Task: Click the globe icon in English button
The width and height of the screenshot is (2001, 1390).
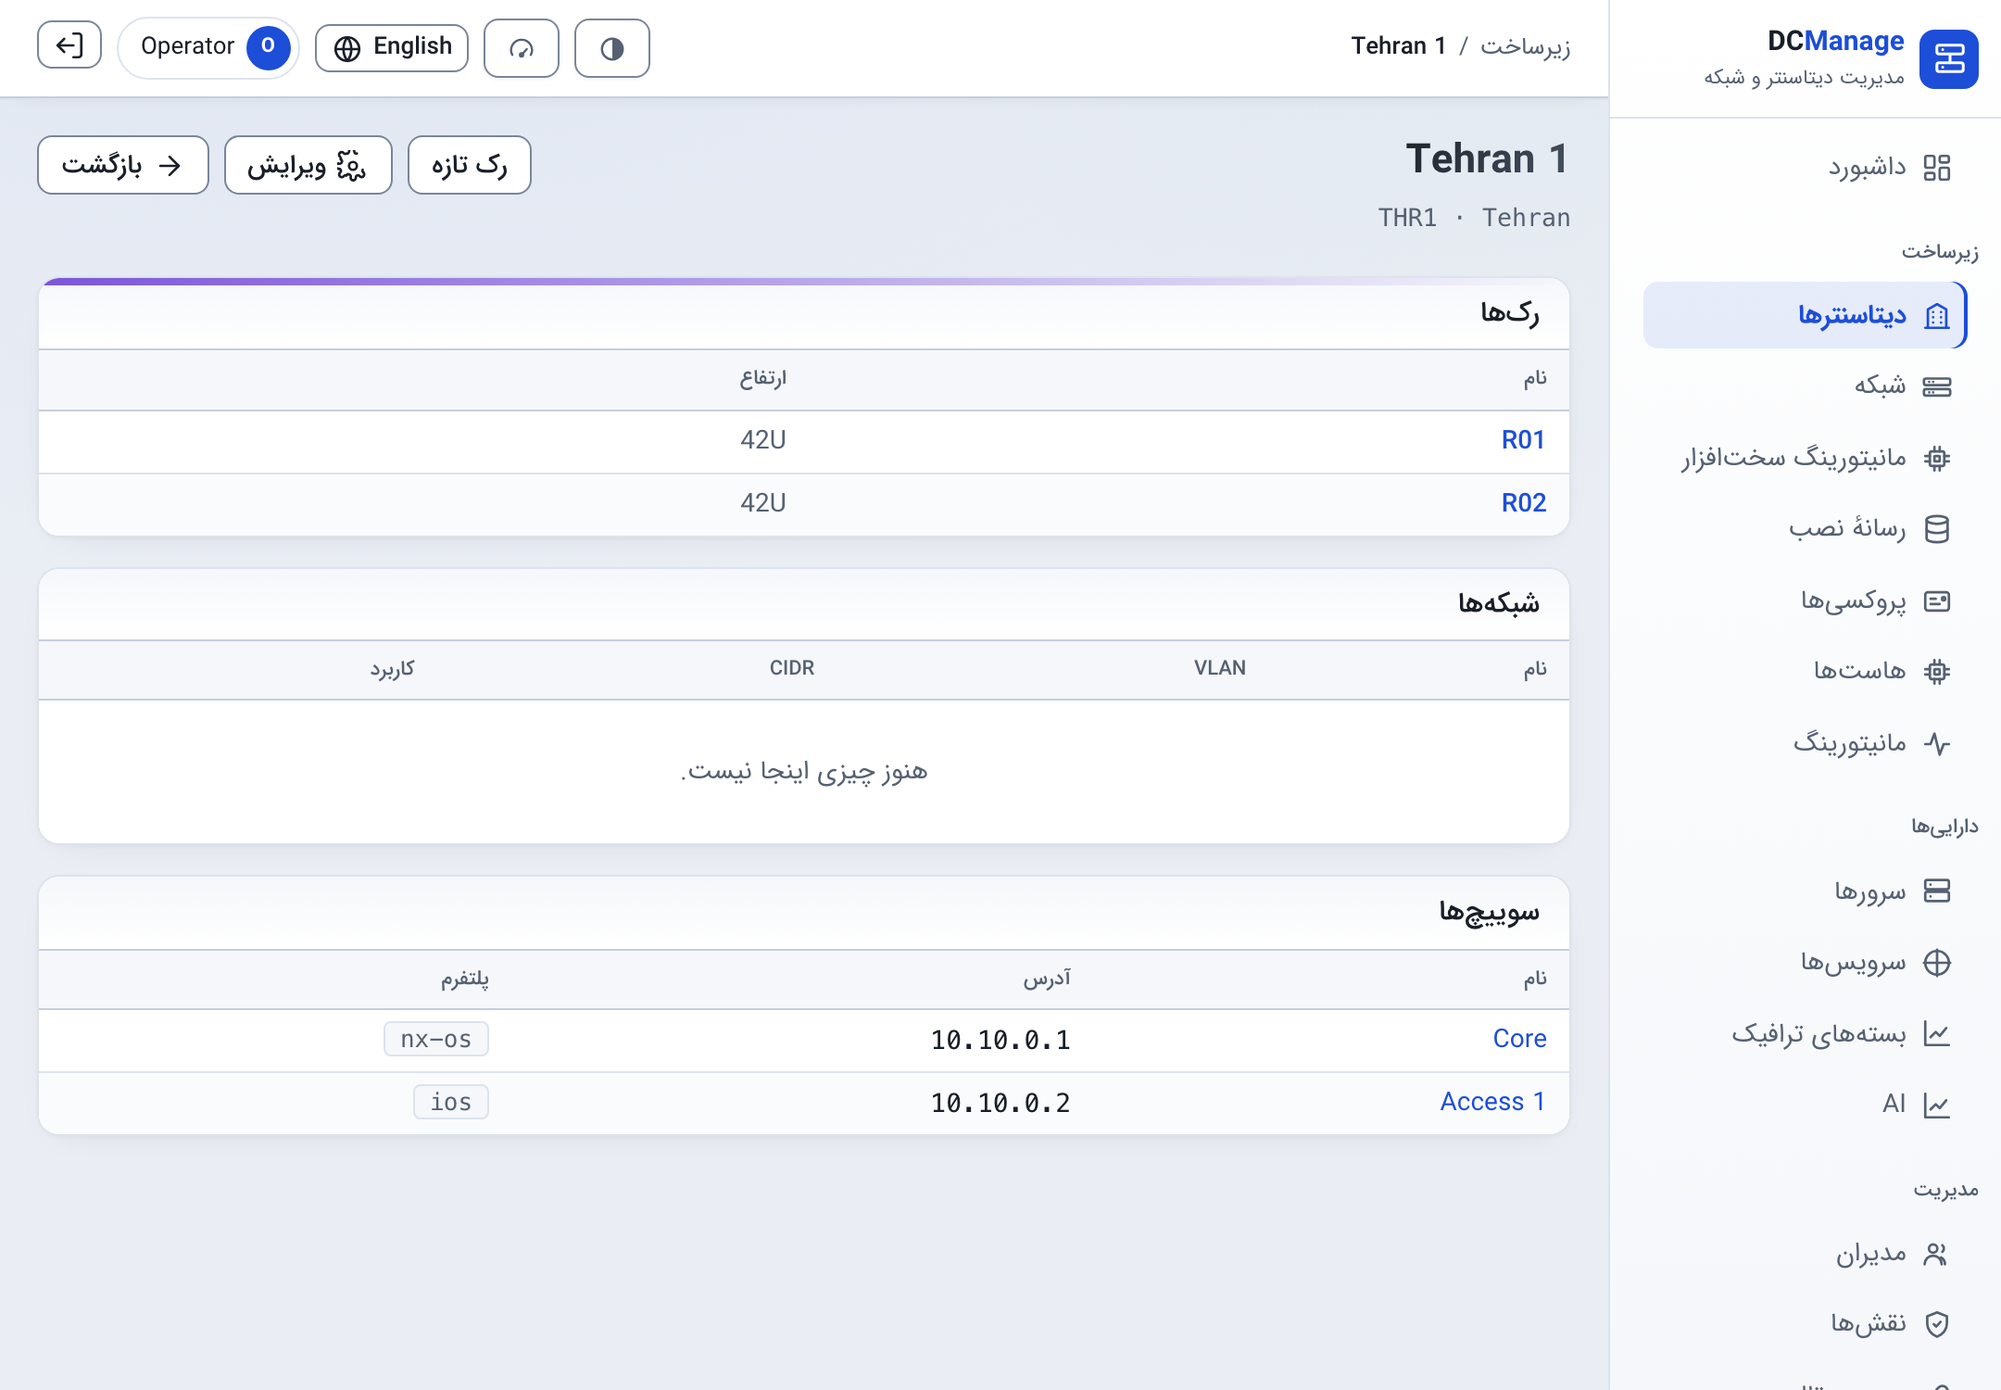Action: point(347,48)
